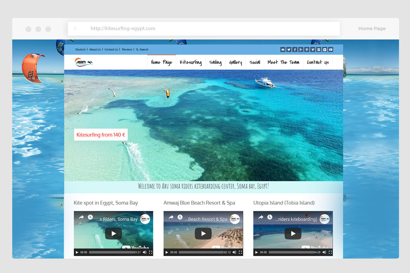Mute the Amwaj Blue Beach Resort video

coord(234,253)
